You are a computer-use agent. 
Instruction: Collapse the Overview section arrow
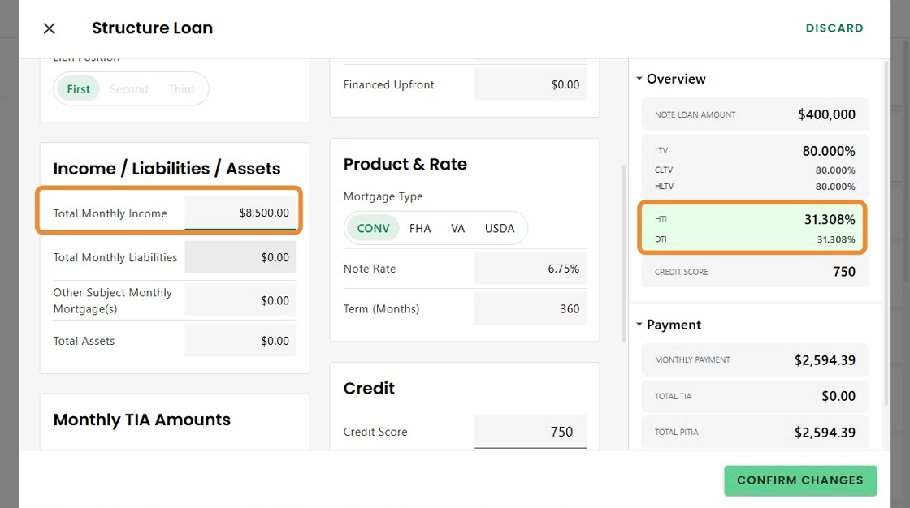639,79
